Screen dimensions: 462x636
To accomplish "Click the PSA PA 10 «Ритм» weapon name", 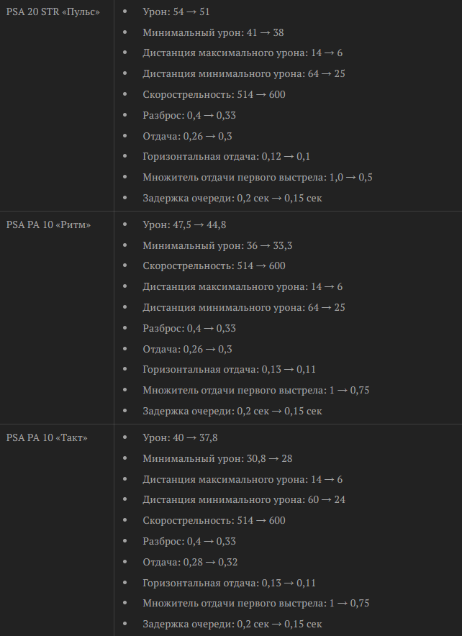I will pos(48,224).
